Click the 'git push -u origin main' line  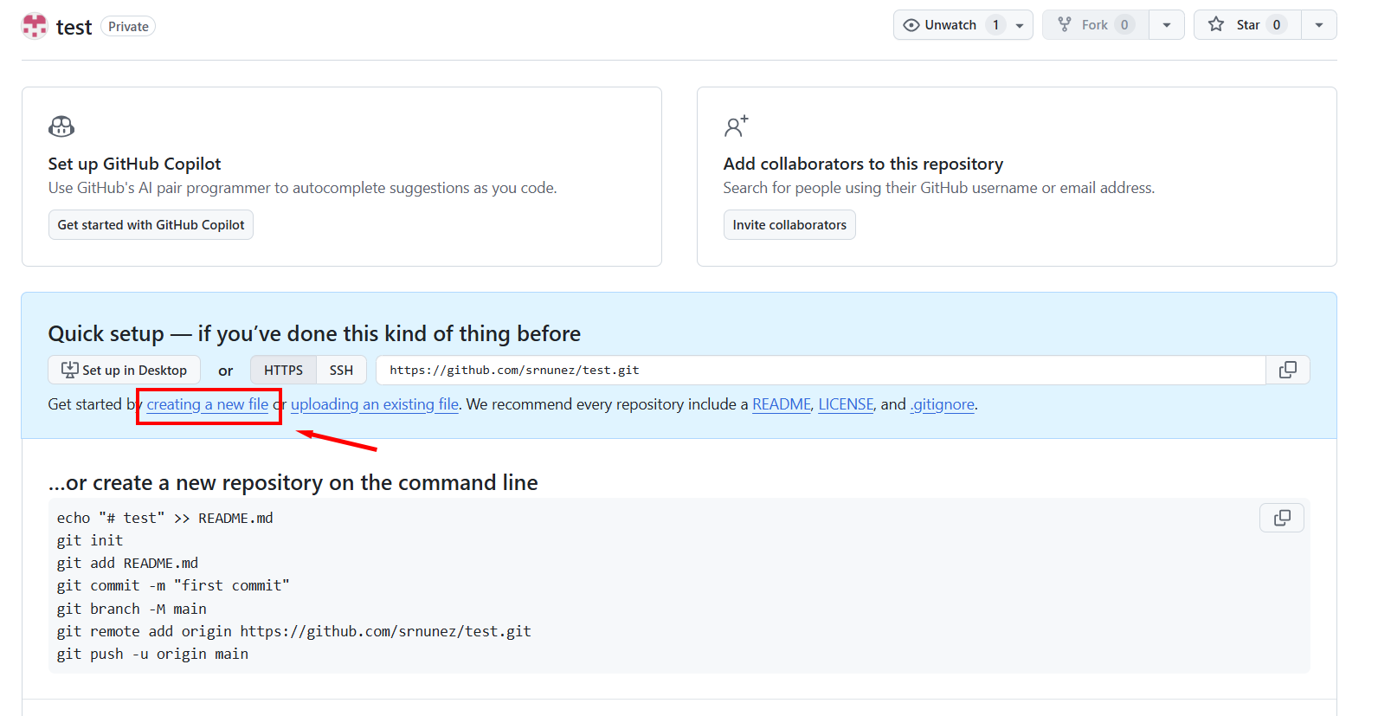coord(152,655)
